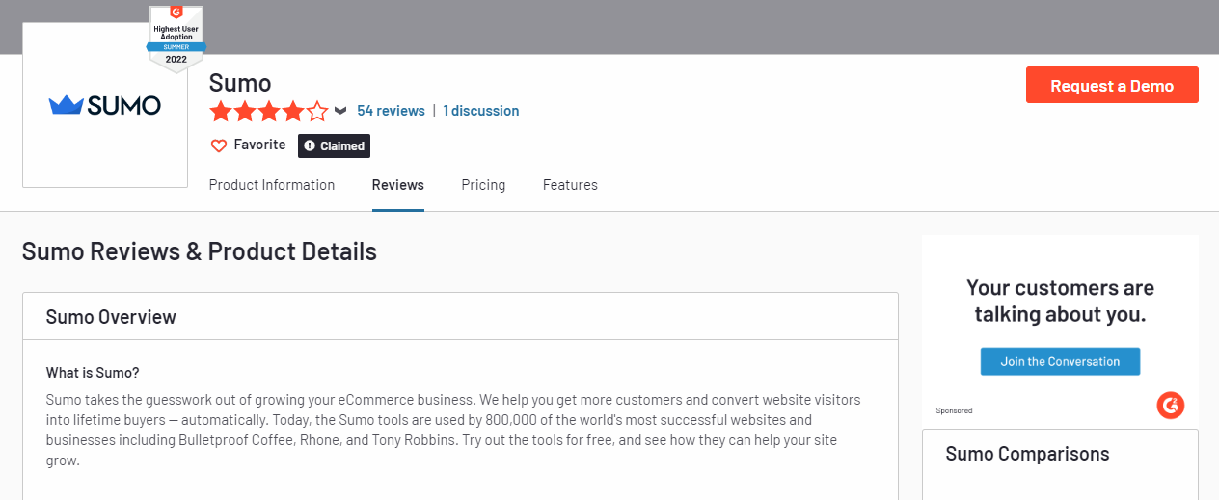1219x500 pixels.
Task: Click the 'Your customers are talking about you' ad text
Action: tap(1060, 301)
